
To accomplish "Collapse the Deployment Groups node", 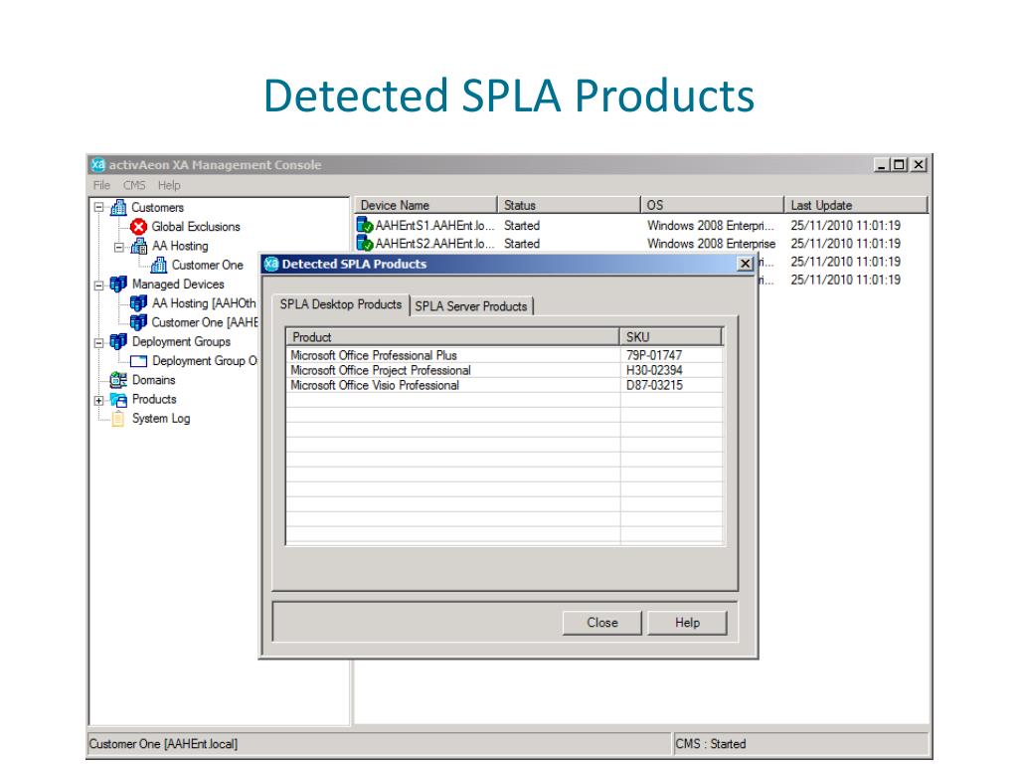I will pos(98,343).
